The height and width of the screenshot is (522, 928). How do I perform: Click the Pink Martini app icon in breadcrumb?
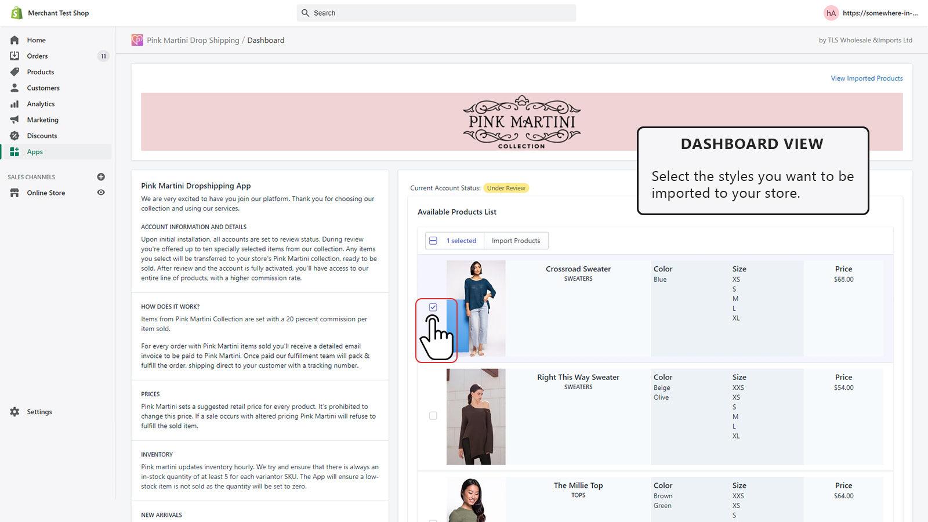click(137, 40)
